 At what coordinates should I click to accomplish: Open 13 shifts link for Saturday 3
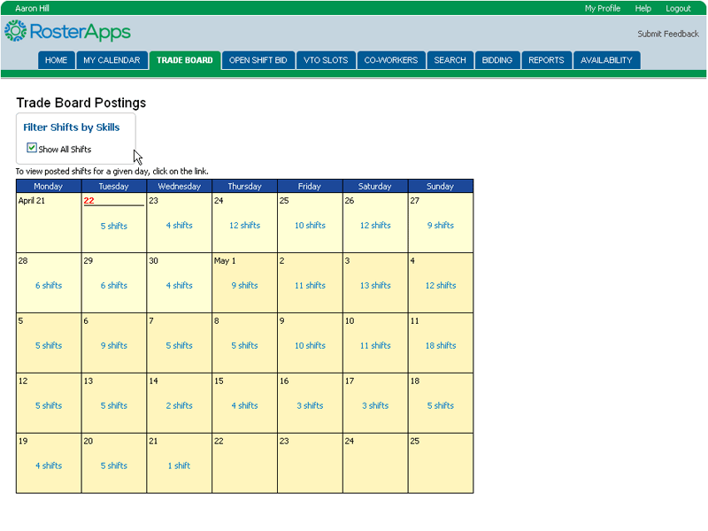[375, 286]
